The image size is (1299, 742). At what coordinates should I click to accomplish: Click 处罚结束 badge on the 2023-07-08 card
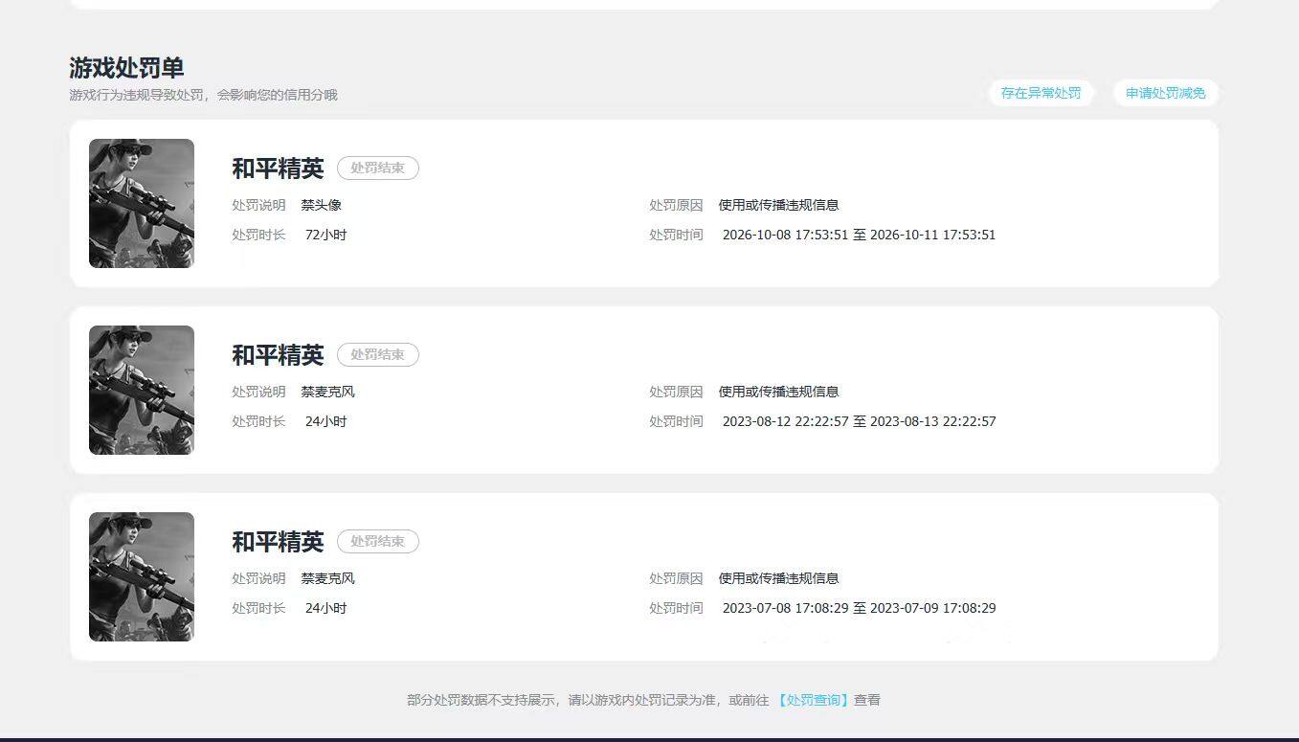(378, 542)
